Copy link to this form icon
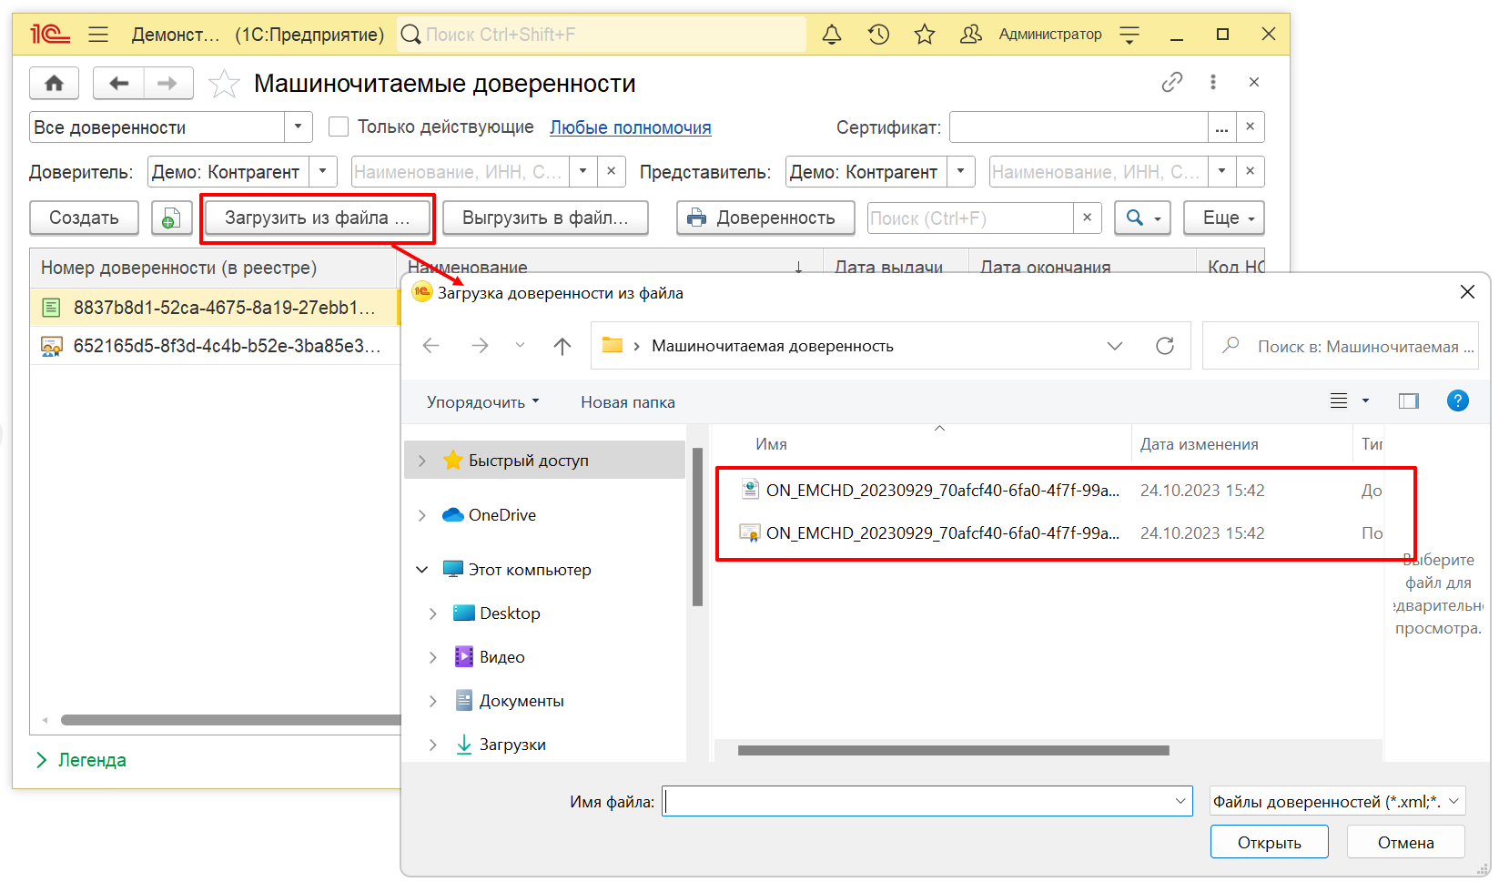This screenshot has width=1499, height=882. click(x=1172, y=82)
